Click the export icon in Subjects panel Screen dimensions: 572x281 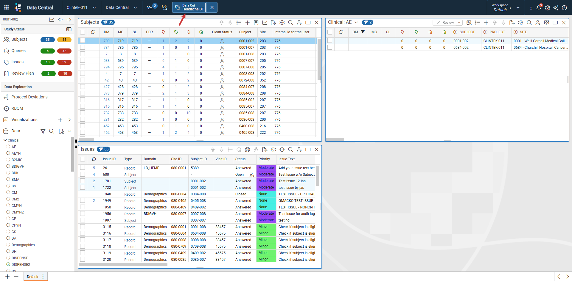(273, 23)
